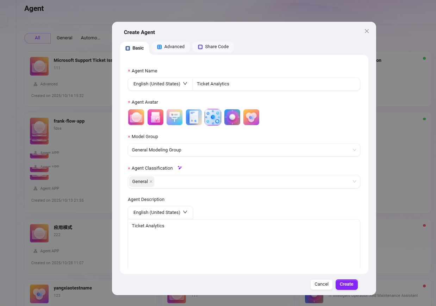The height and width of the screenshot is (306, 436).
Task: Pick the light blue network nodes avatar
Action: [x=213, y=117]
